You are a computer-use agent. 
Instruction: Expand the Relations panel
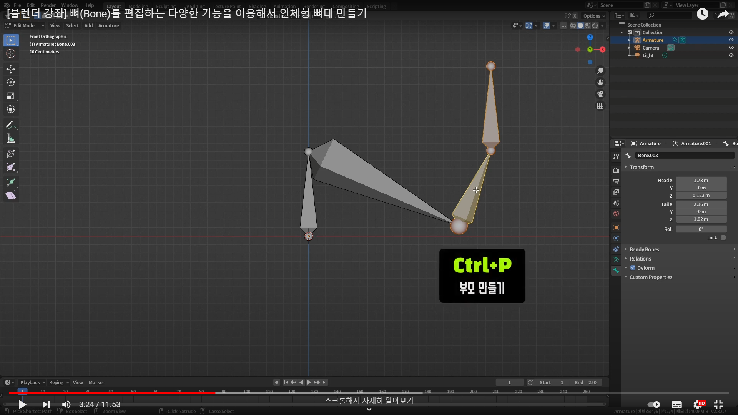640,259
